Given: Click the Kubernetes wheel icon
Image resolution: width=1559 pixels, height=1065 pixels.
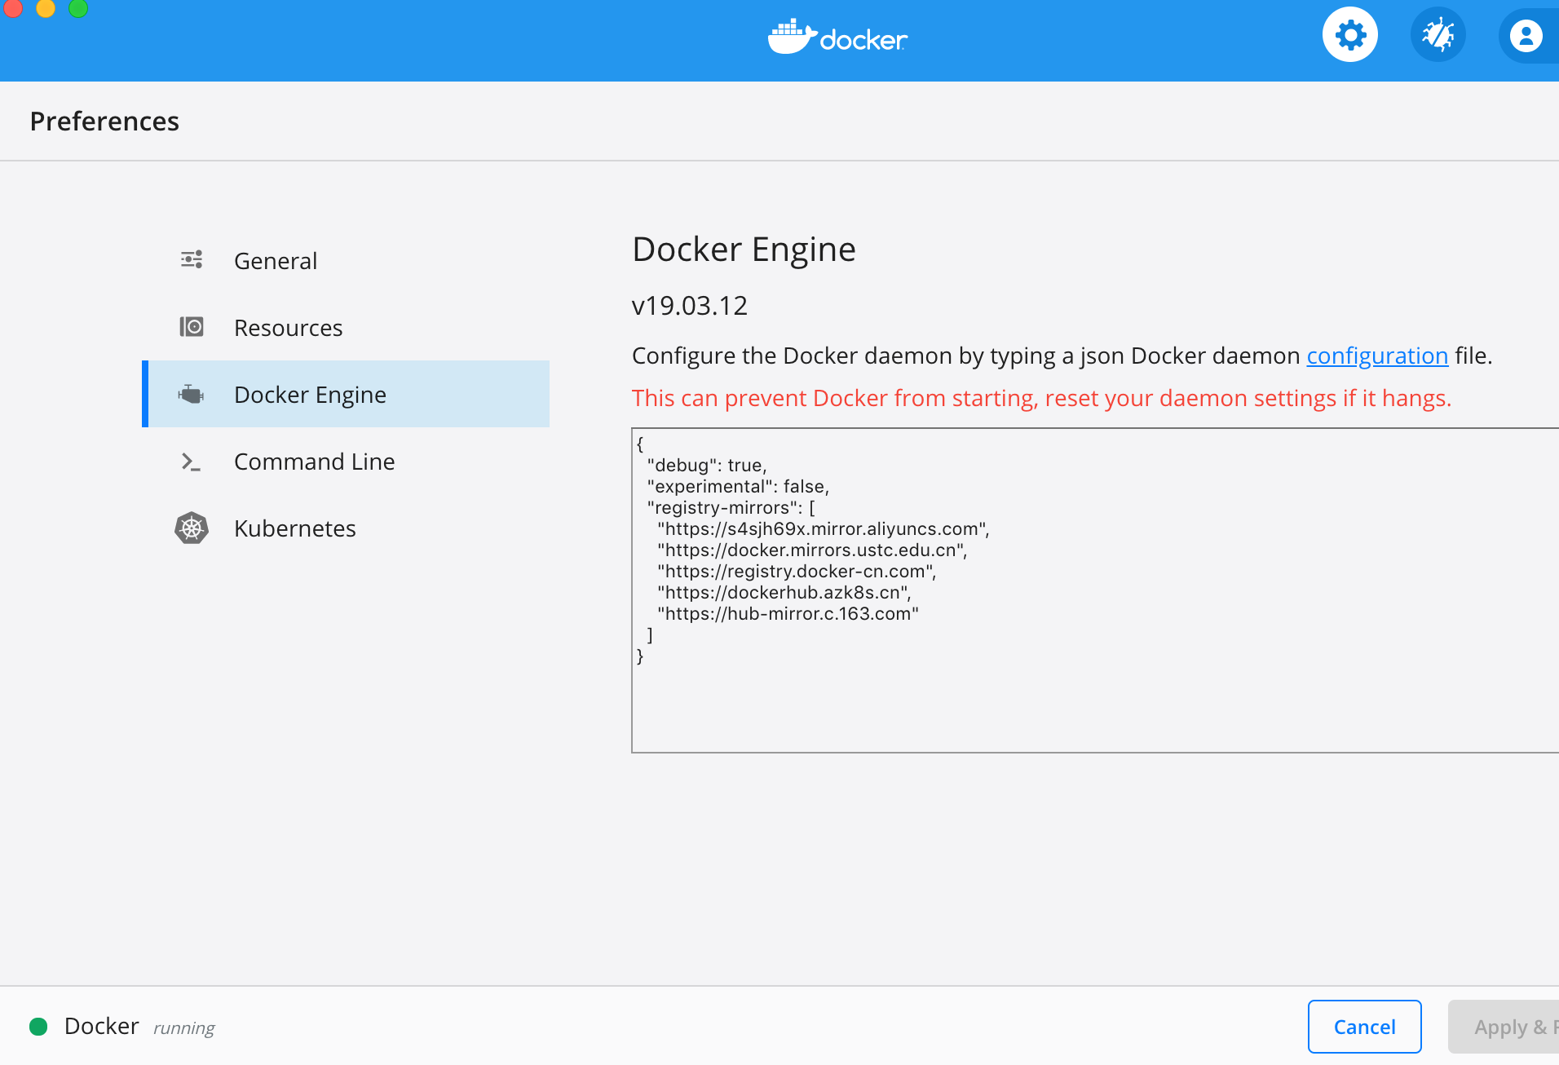Looking at the screenshot, I should point(192,528).
